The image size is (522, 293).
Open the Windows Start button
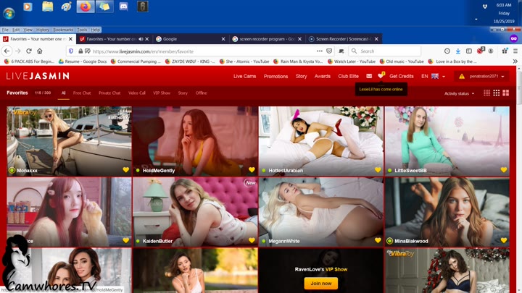point(9,13)
